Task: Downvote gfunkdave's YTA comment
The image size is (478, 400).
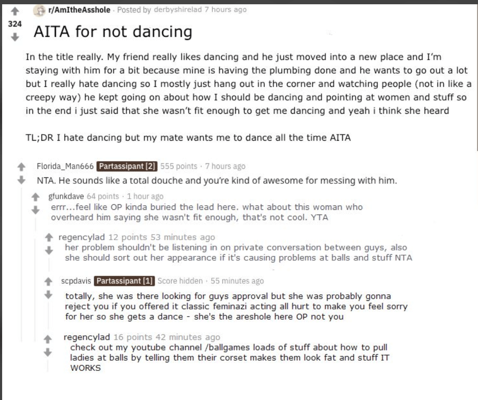Action: (x=36, y=210)
